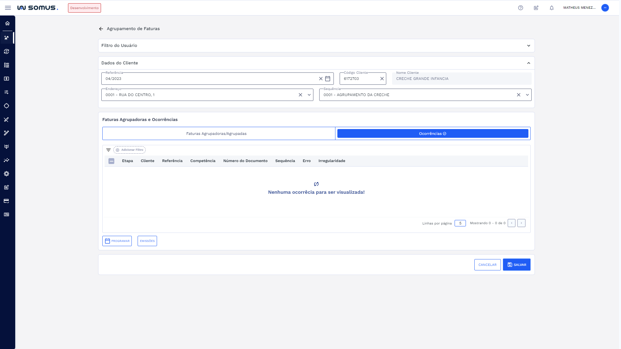The height and width of the screenshot is (349, 621).
Task: Open the notifications bell
Action: coord(551,8)
